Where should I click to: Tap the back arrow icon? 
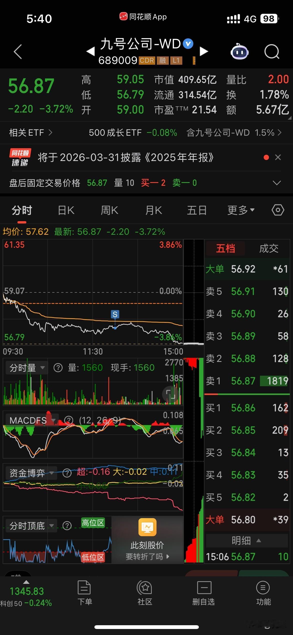coord(18,52)
